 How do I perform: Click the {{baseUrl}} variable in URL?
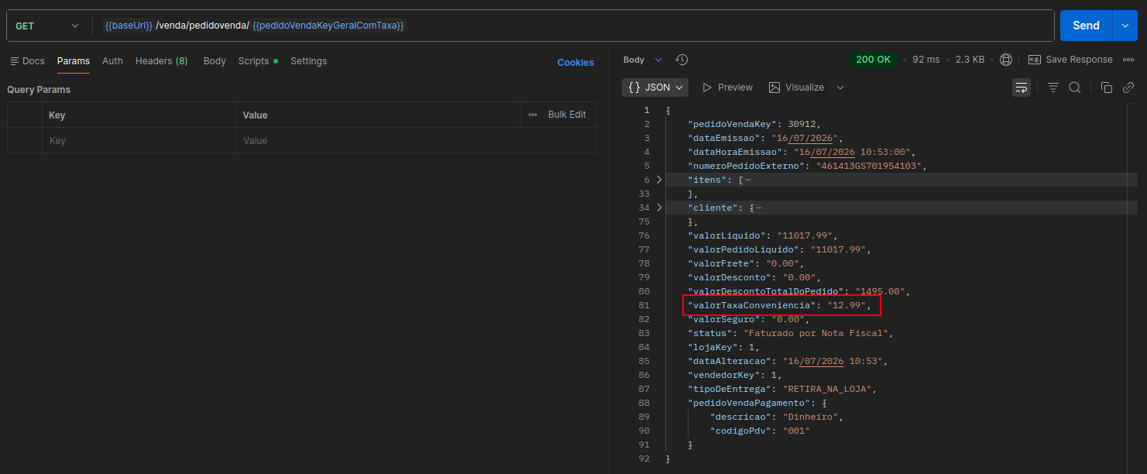pos(129,26)
